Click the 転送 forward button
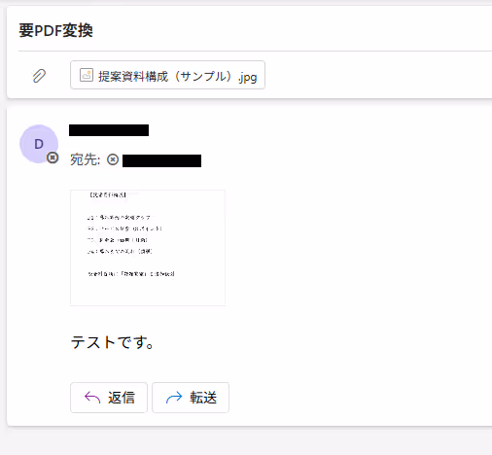 click(x=191, y=398)
